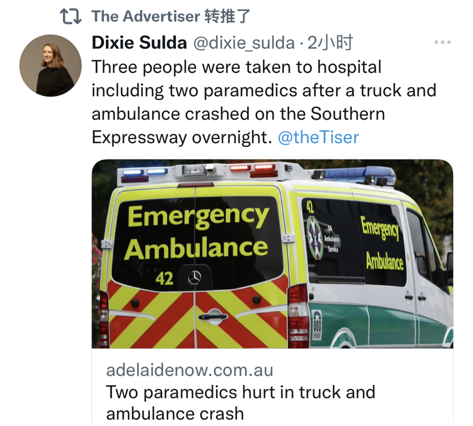This screenshot has width=473, height=426.
Task: Click the tweet body text
Action: click(264, 102)
